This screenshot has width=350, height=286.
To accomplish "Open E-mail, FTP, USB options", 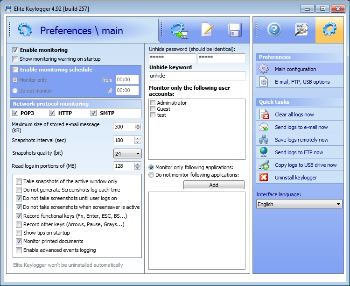I will [300, 82].
